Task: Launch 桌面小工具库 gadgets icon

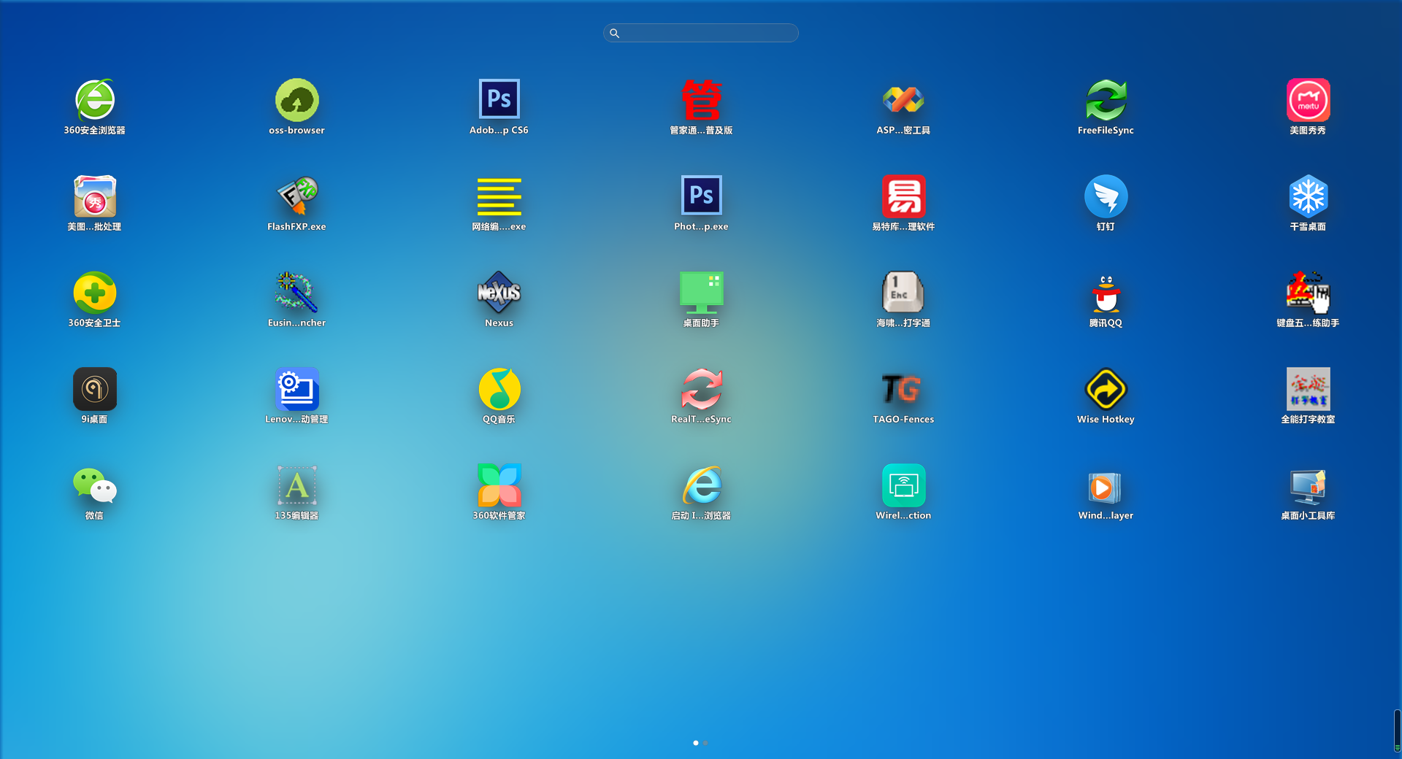Action: coord(1309,485)
